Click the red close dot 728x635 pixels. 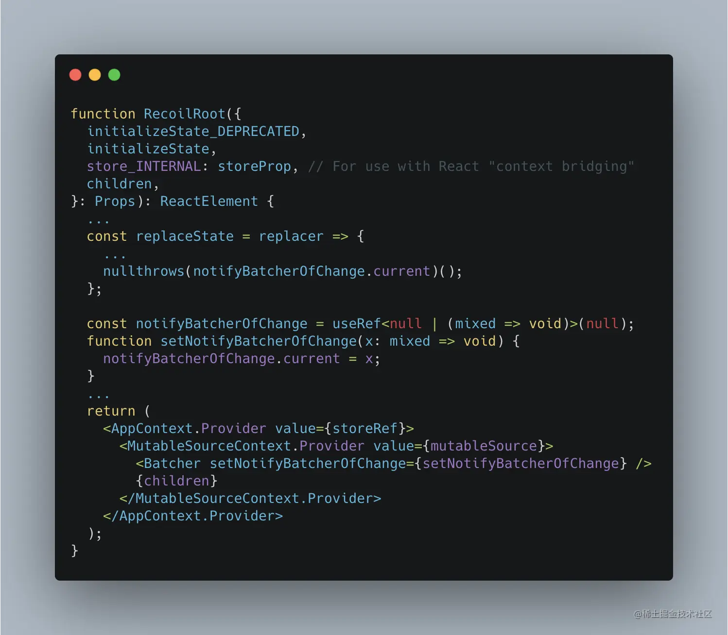click(75, 75)
